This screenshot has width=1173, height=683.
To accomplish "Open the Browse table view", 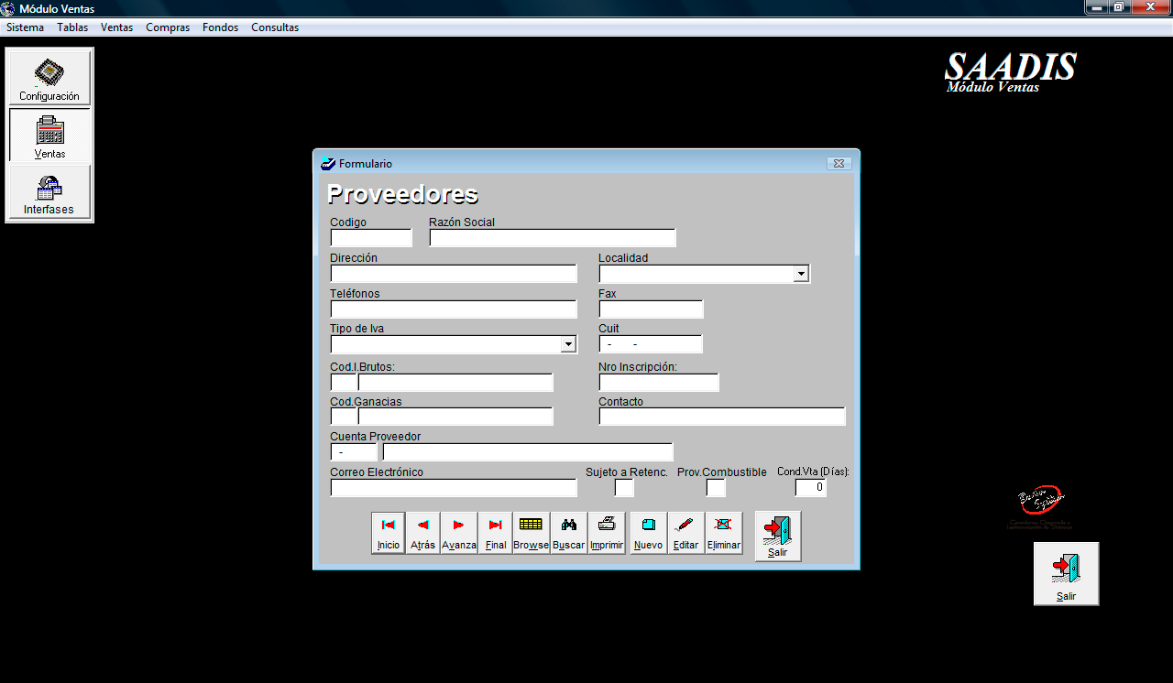I will pyautogui.click(x=531, y=533).
